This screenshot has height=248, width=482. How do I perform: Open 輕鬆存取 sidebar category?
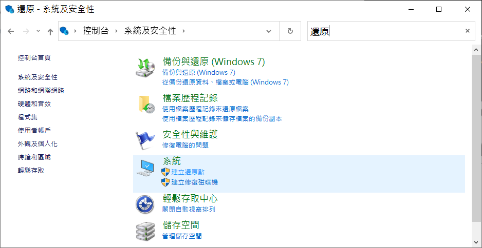coord(31,171)
